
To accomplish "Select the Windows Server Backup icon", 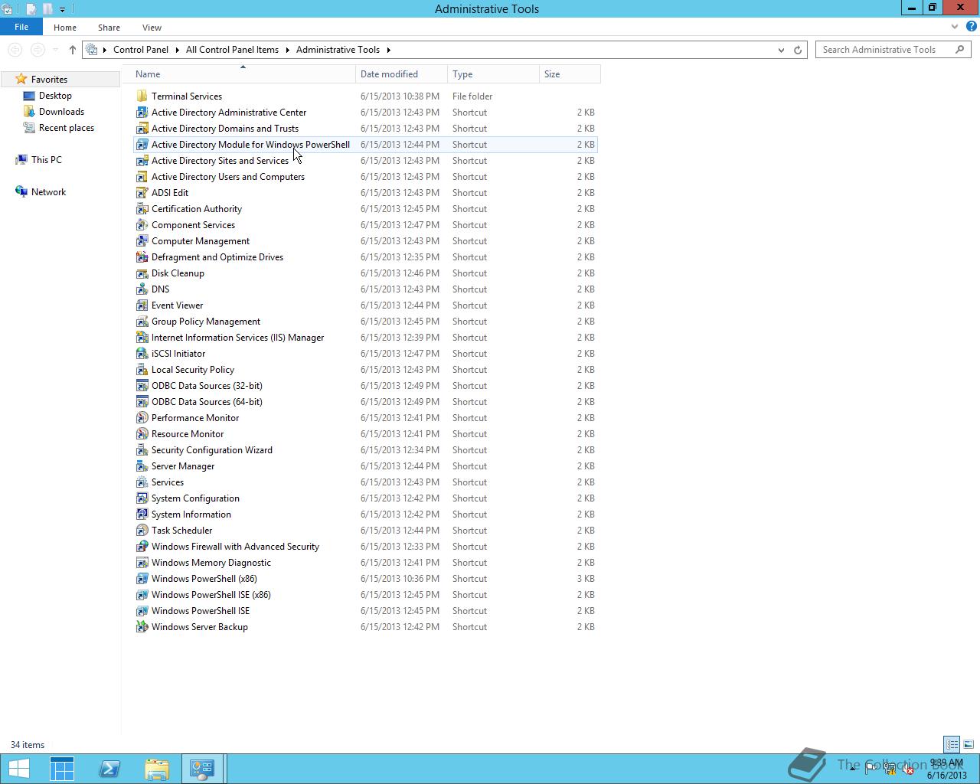I will pos(142,627).
